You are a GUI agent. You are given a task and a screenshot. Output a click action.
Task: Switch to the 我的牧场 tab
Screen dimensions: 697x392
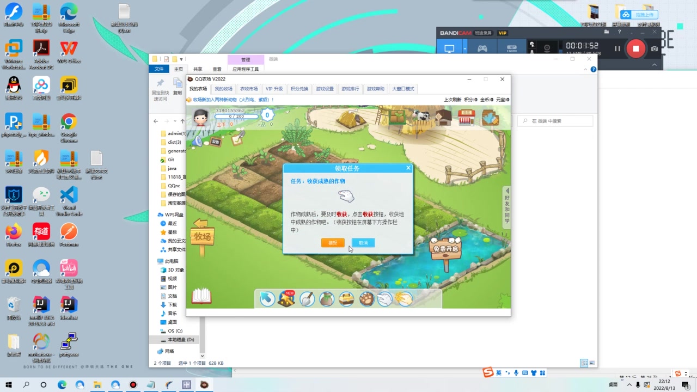pyautogui.click(x=223, y=89)
